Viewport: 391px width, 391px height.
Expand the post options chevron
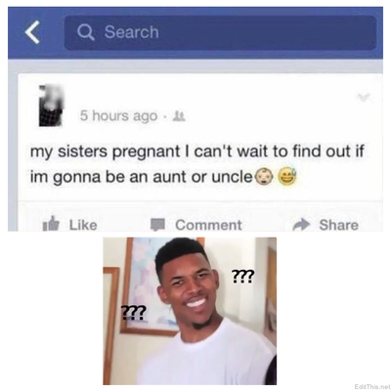pos(364,97)
